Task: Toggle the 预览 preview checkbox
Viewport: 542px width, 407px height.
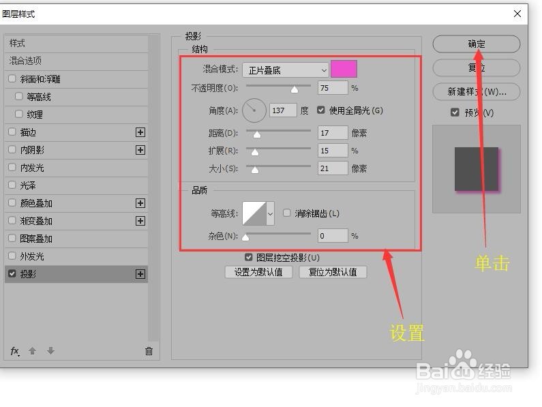Action: click(455, 112)
